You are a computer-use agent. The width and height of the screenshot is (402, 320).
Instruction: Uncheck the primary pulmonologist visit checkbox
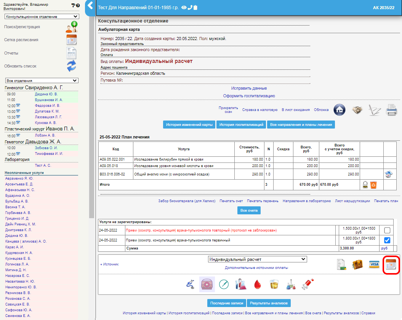tap(387, 240)
